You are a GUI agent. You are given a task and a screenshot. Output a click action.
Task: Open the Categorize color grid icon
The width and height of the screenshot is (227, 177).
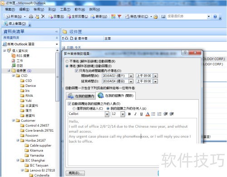[113, 16]
